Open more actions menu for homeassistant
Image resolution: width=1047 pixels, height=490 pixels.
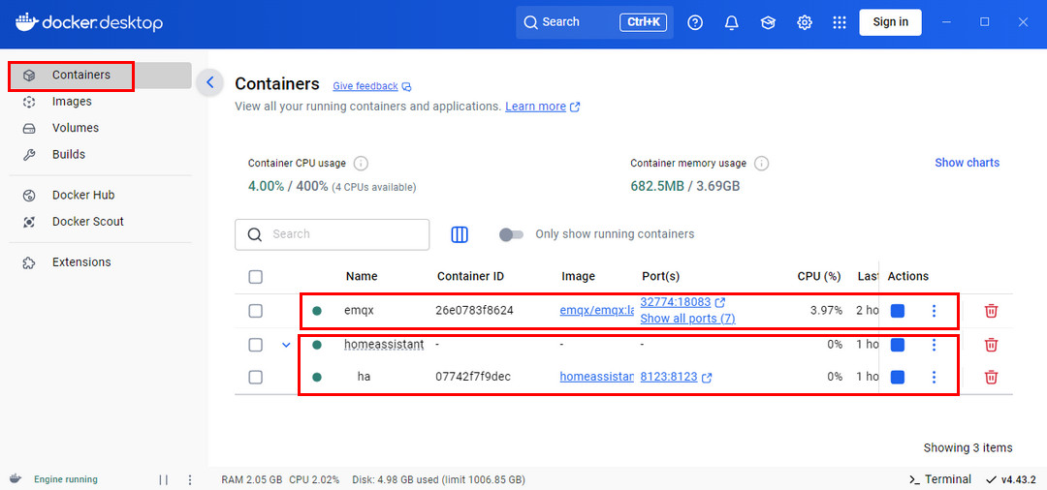(934, 345)
